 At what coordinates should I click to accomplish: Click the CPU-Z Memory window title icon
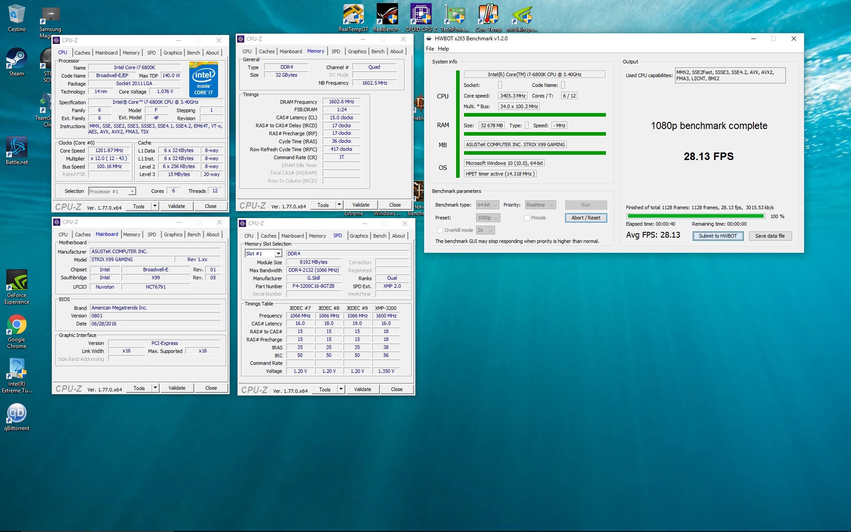241,39
